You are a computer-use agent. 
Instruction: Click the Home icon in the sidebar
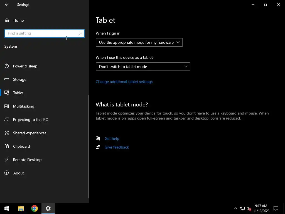point(7,20)
